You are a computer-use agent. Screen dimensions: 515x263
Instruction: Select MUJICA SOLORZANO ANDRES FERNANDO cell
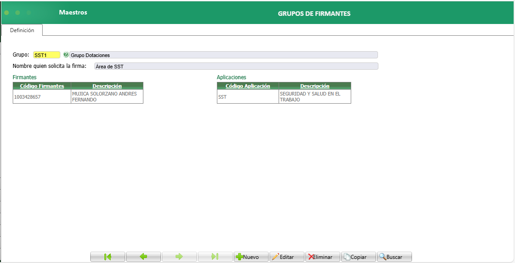coord(107,96)
